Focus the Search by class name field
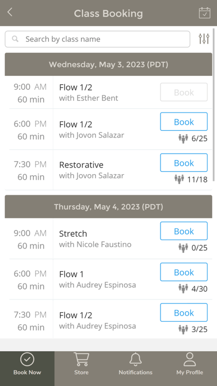217x386 pixels. (x=97, y=39)
